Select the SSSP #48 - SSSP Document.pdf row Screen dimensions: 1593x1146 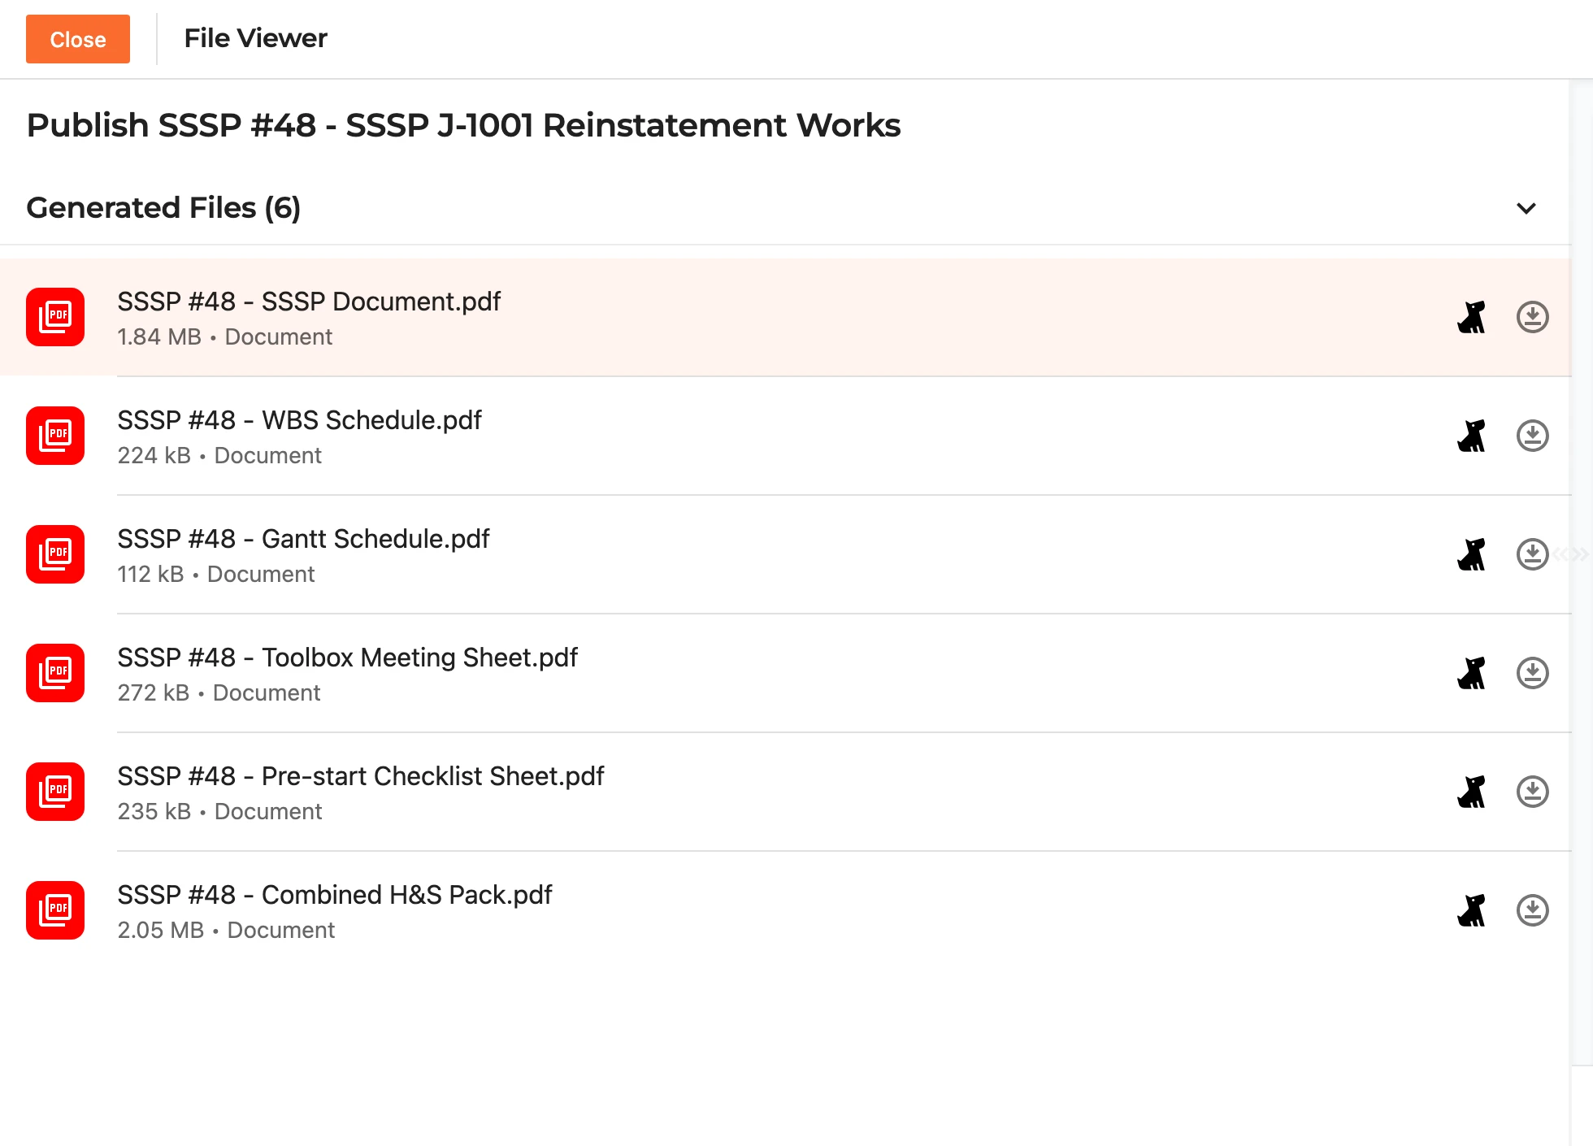[x=785, y=317]
